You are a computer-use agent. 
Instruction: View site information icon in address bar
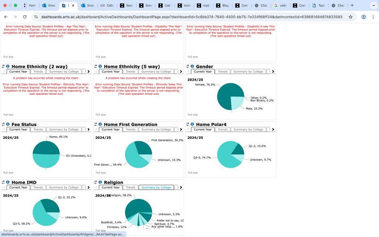pos(36,17)
